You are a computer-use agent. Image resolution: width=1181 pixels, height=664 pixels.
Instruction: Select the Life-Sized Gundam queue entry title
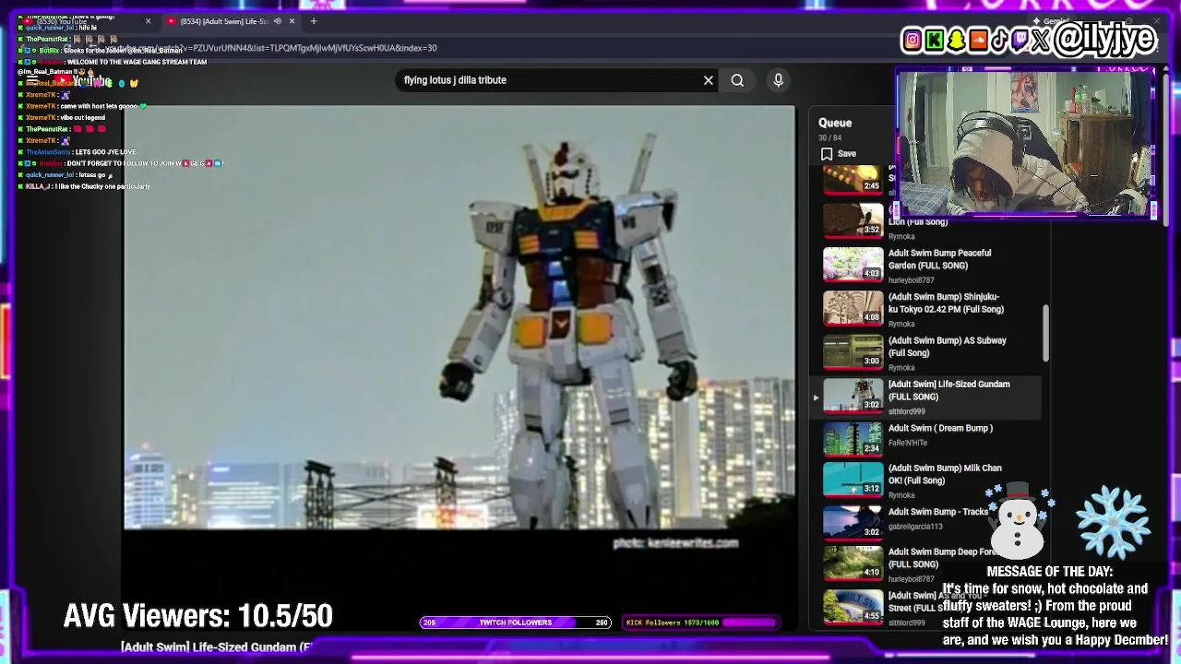click(948, 390)
